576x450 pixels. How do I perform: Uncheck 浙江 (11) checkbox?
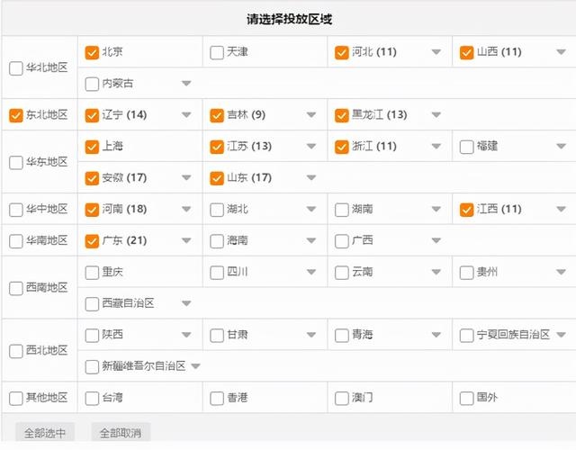tap(342, 147)
